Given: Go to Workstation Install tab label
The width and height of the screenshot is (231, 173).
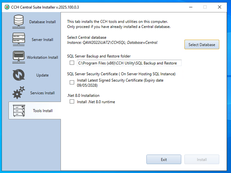Looking at the screenshot, I should point(42,57).
